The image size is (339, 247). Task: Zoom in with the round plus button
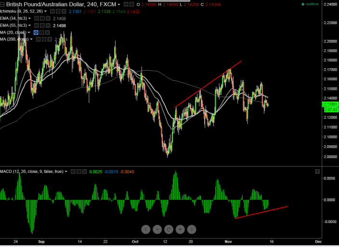(x=180, y=229)
